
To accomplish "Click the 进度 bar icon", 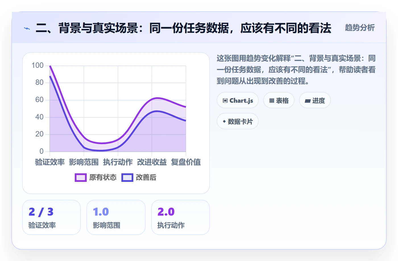I will (x=308, y=101).
